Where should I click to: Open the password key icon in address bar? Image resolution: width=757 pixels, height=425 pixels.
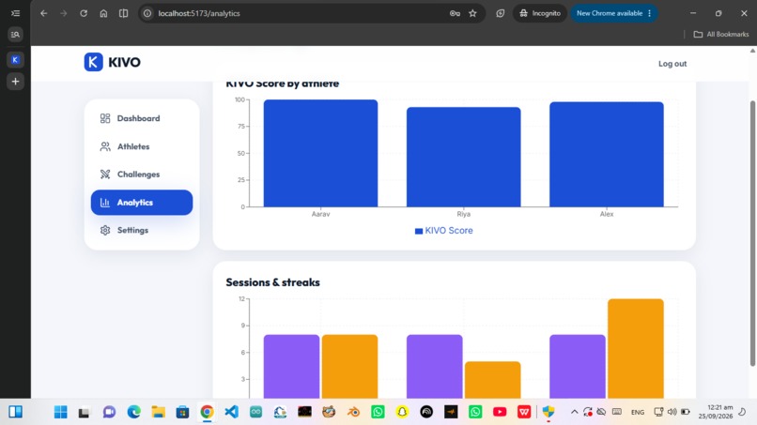click(x=455, y=13)
